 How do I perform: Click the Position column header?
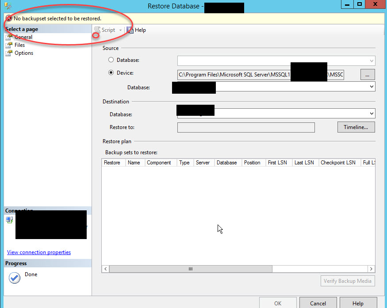252,162
